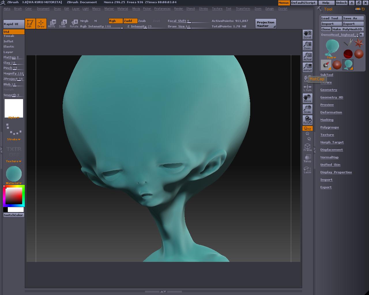Expand the SubTool section
The height and width of the screenshot is (295, 369).
click(x=327, y=75)
